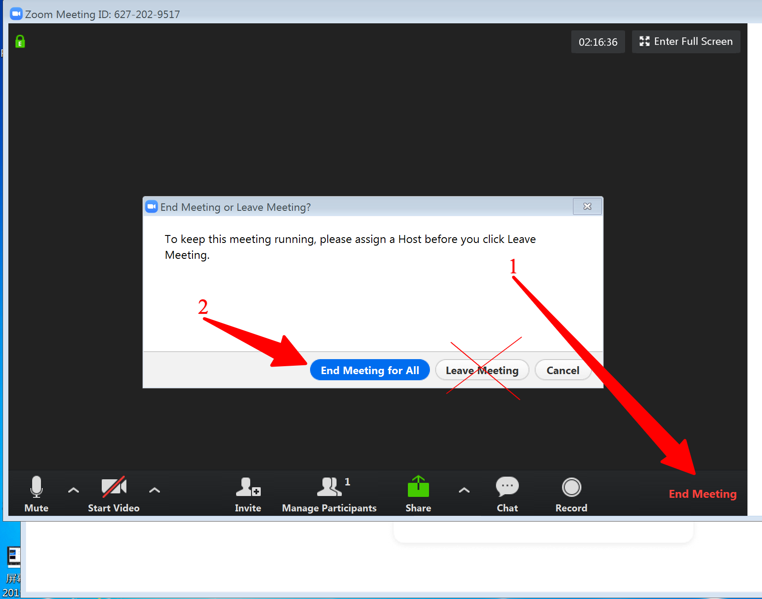This screenshot has height=599, width=762.
Task: Close the End Meeting dialog
Action: coord(587,206)
